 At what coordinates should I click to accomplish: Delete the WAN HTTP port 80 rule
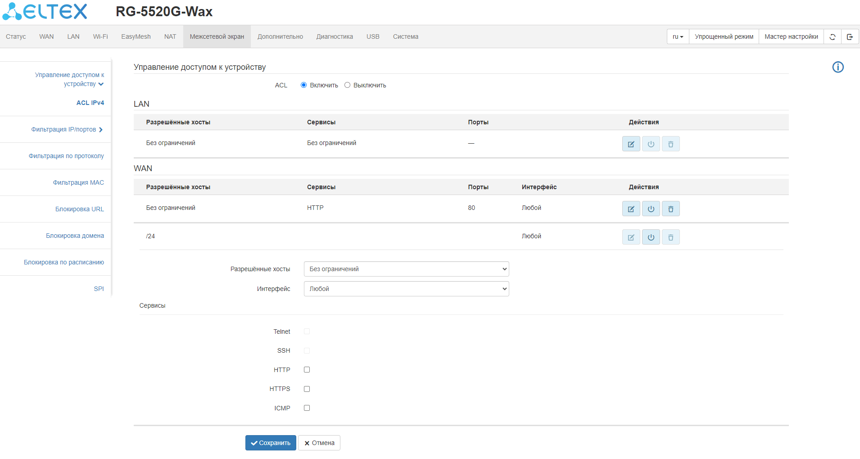point(670,209)
